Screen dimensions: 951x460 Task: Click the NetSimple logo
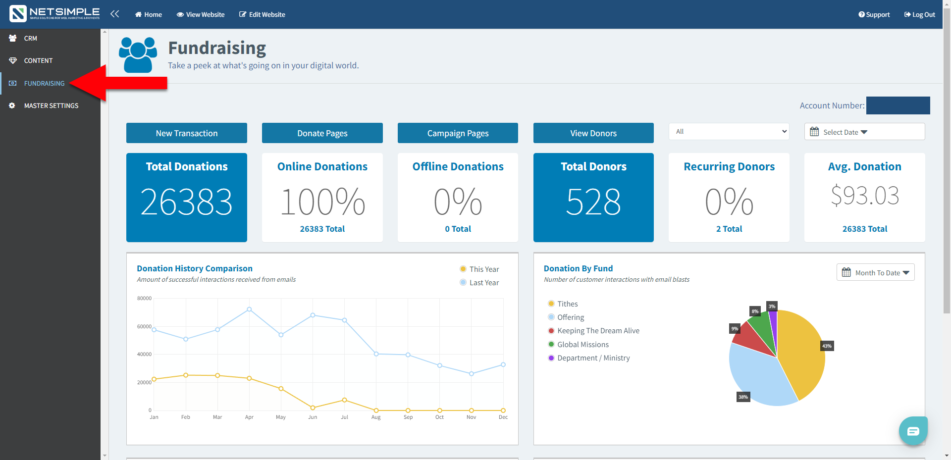coord(54,14)
